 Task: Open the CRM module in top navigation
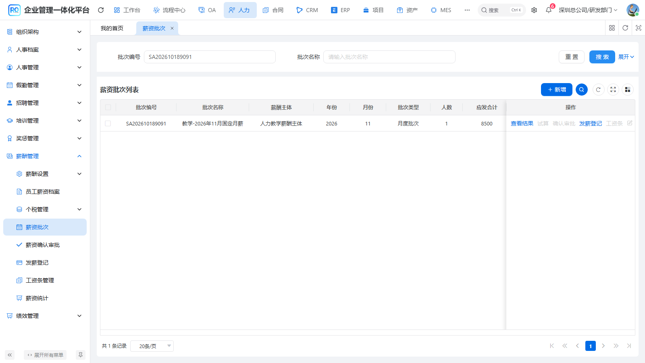pyautogui.click(x=307, y=10)
